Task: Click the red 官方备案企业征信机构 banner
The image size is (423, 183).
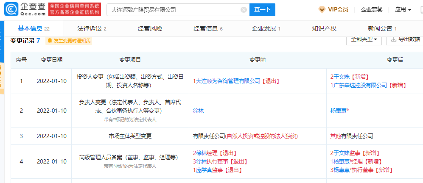Action: (x=74, y=9)
